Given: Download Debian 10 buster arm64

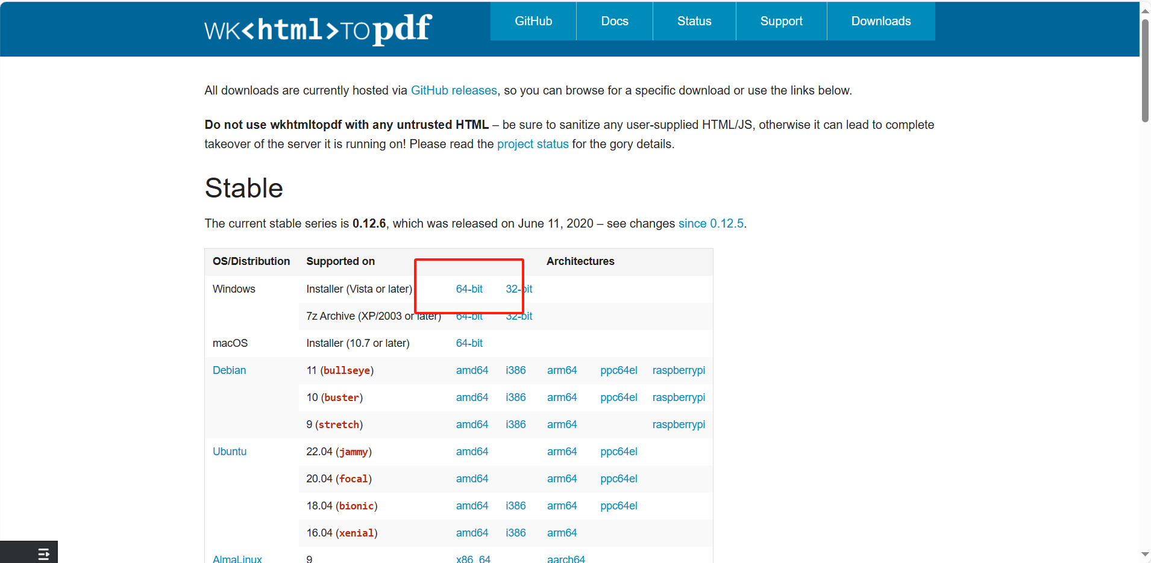Looking at the screenshot, I should tap(562, 397).
